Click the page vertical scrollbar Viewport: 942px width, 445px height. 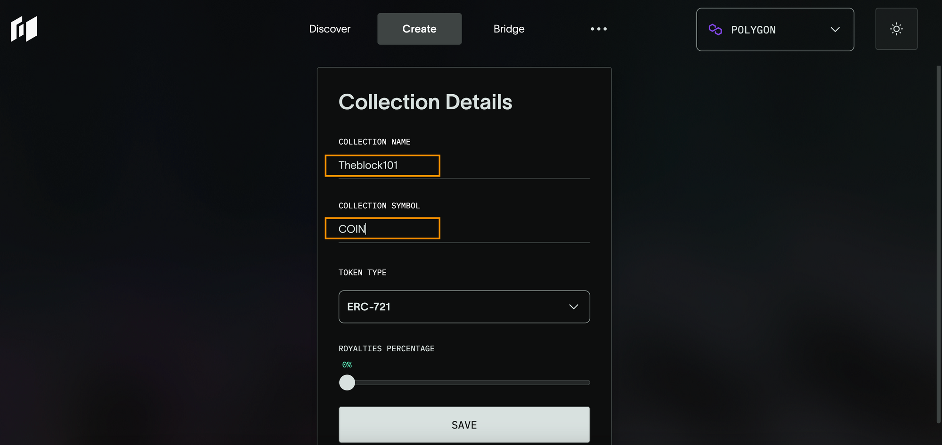pyautogui.click(x=938, y=245)
